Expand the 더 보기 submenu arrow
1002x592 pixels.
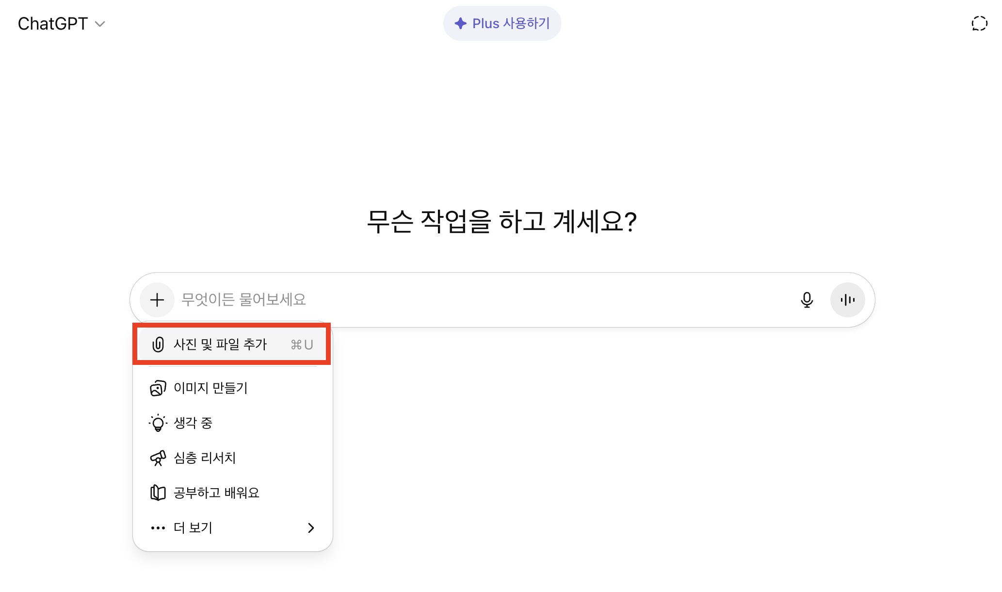[x=311, y=528]
